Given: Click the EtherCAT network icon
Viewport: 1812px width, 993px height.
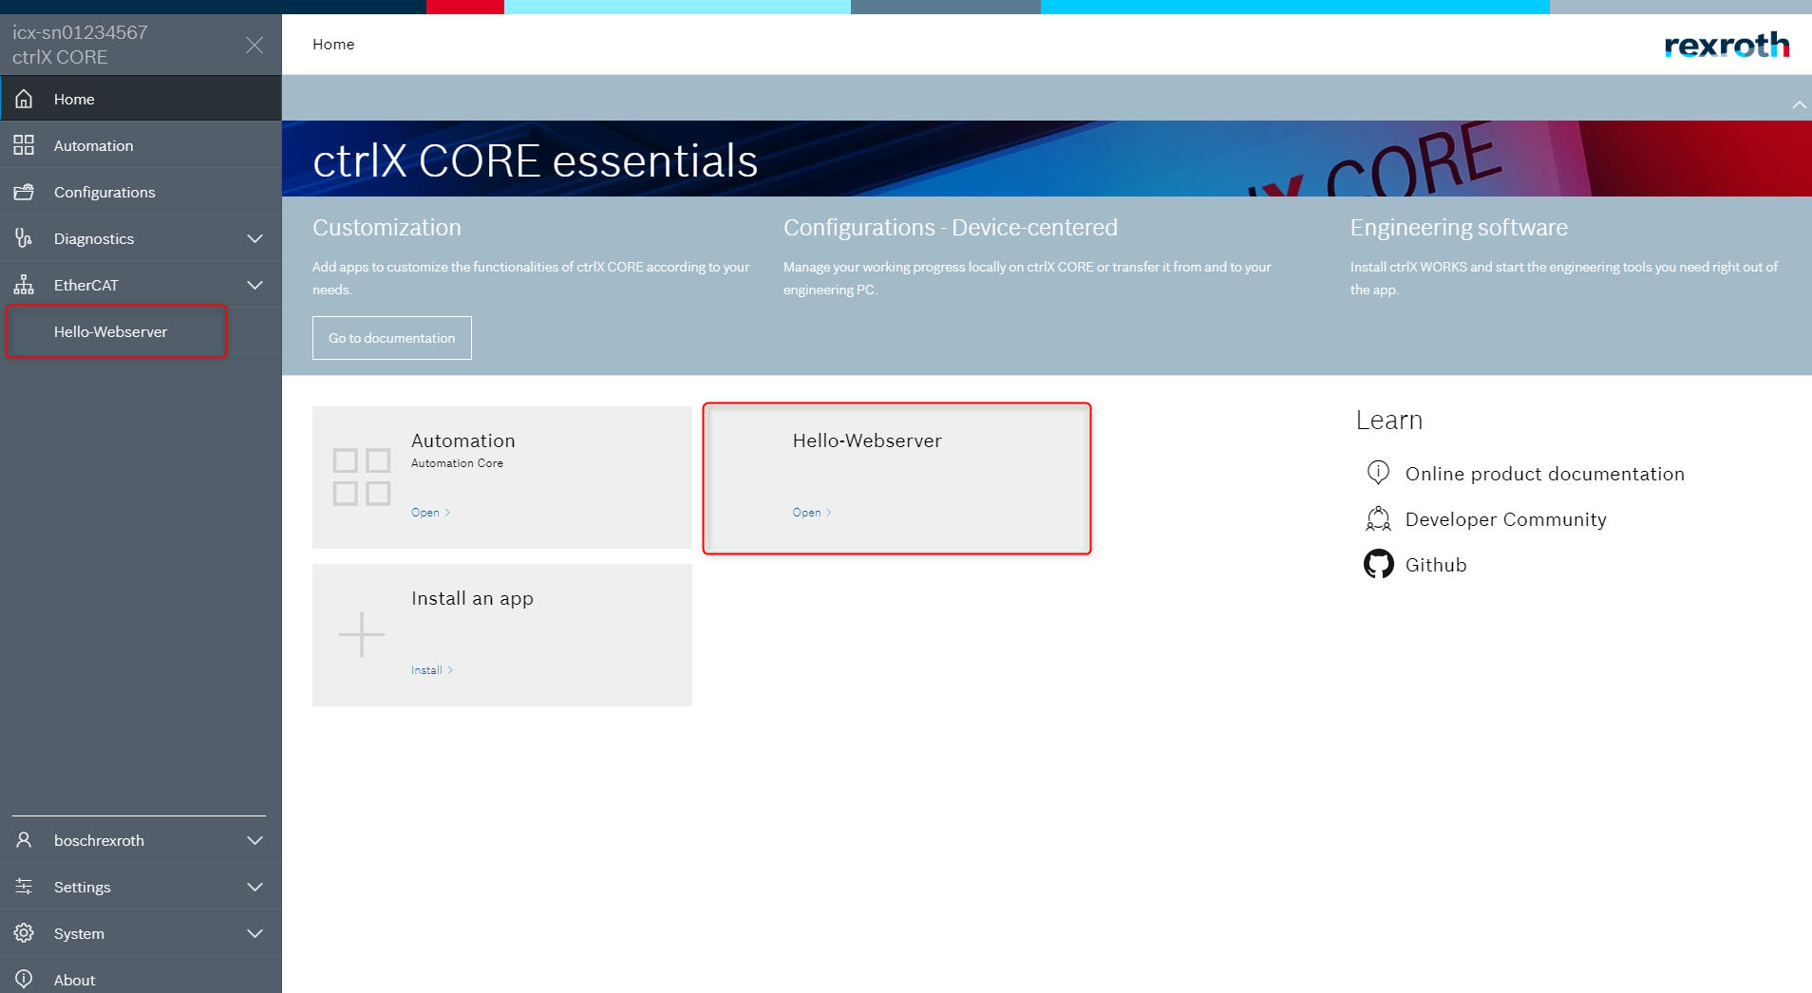Looking at the screenshot, I should [24, 285].
